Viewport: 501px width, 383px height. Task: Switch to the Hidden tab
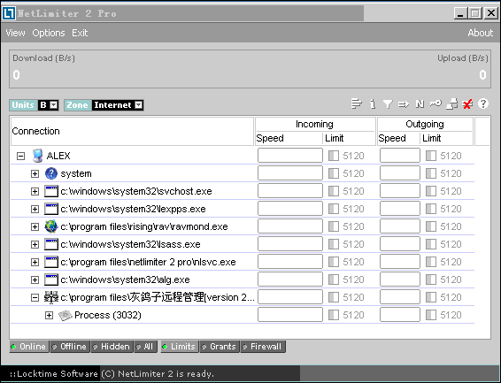(x=112, y=347)
